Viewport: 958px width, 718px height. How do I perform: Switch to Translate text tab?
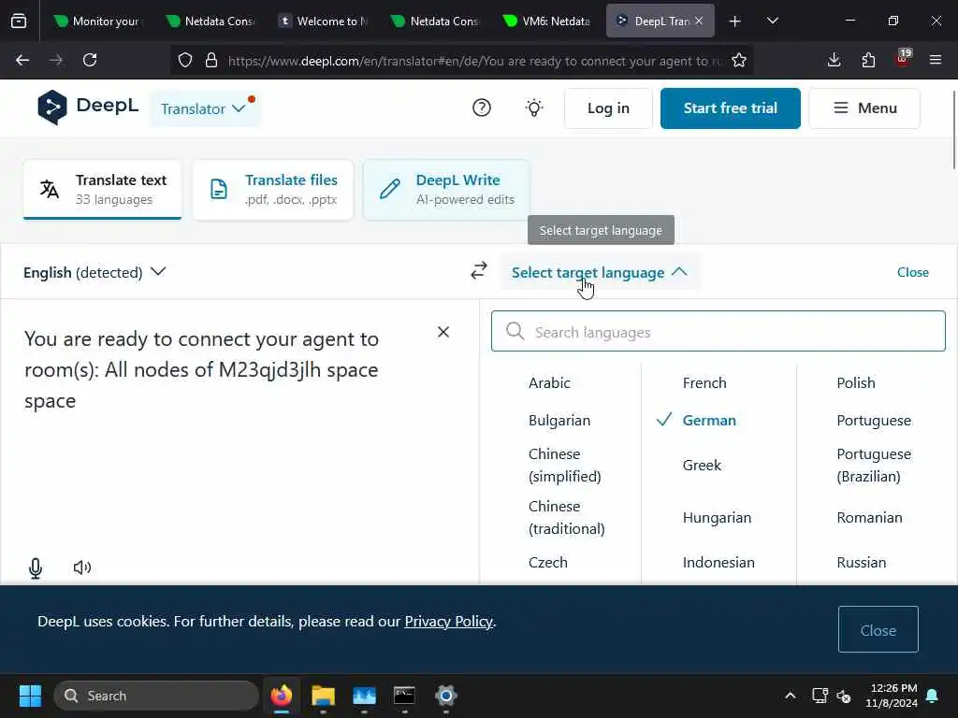pos(102,189)
